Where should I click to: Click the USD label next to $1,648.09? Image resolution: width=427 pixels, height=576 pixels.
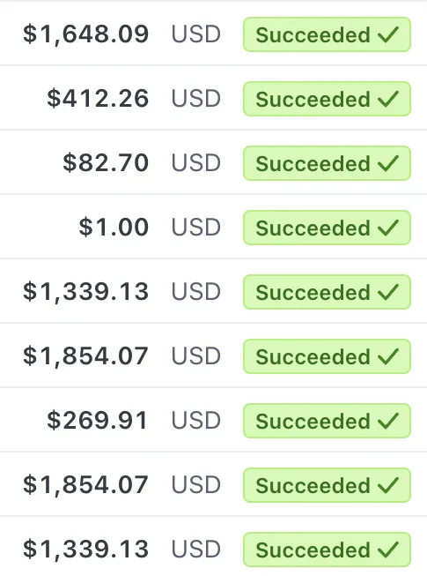click(196, 34)
